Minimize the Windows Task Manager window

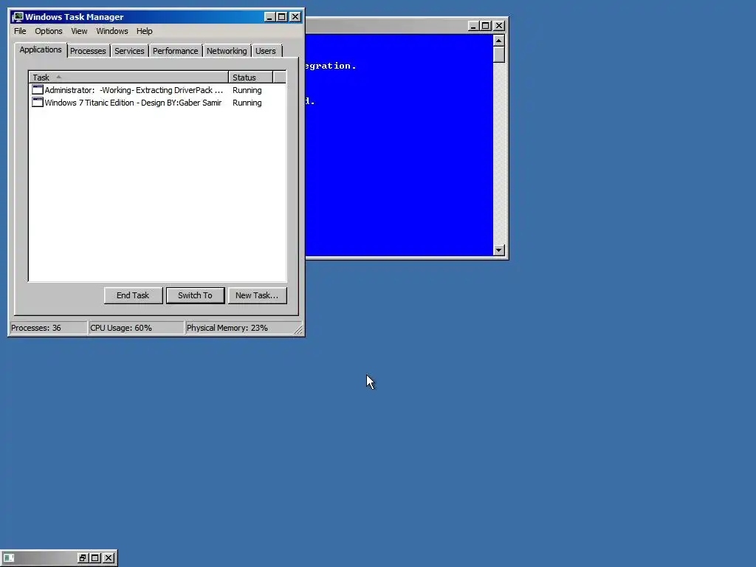270,17
